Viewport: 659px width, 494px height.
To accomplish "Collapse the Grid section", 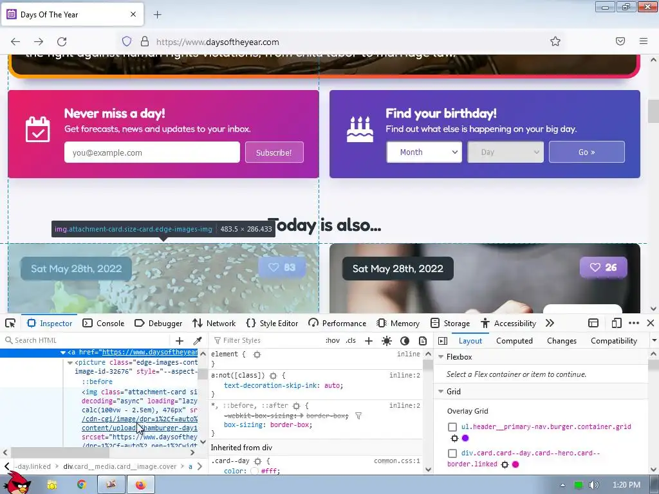I will coord(441,392).
